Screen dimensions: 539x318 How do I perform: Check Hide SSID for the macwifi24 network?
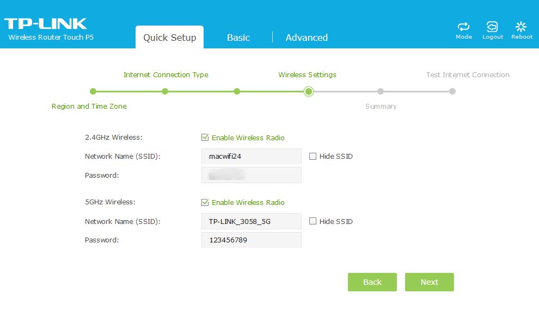click(x=313, y=157)
